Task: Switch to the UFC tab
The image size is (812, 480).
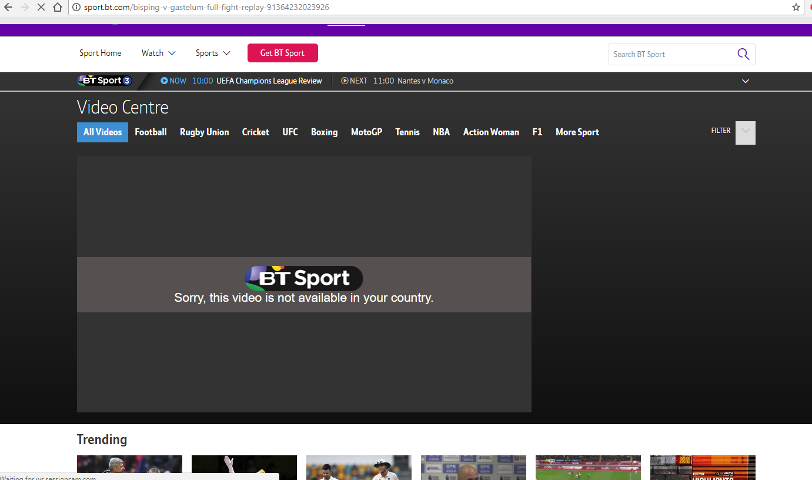Action: pos(290,132)
